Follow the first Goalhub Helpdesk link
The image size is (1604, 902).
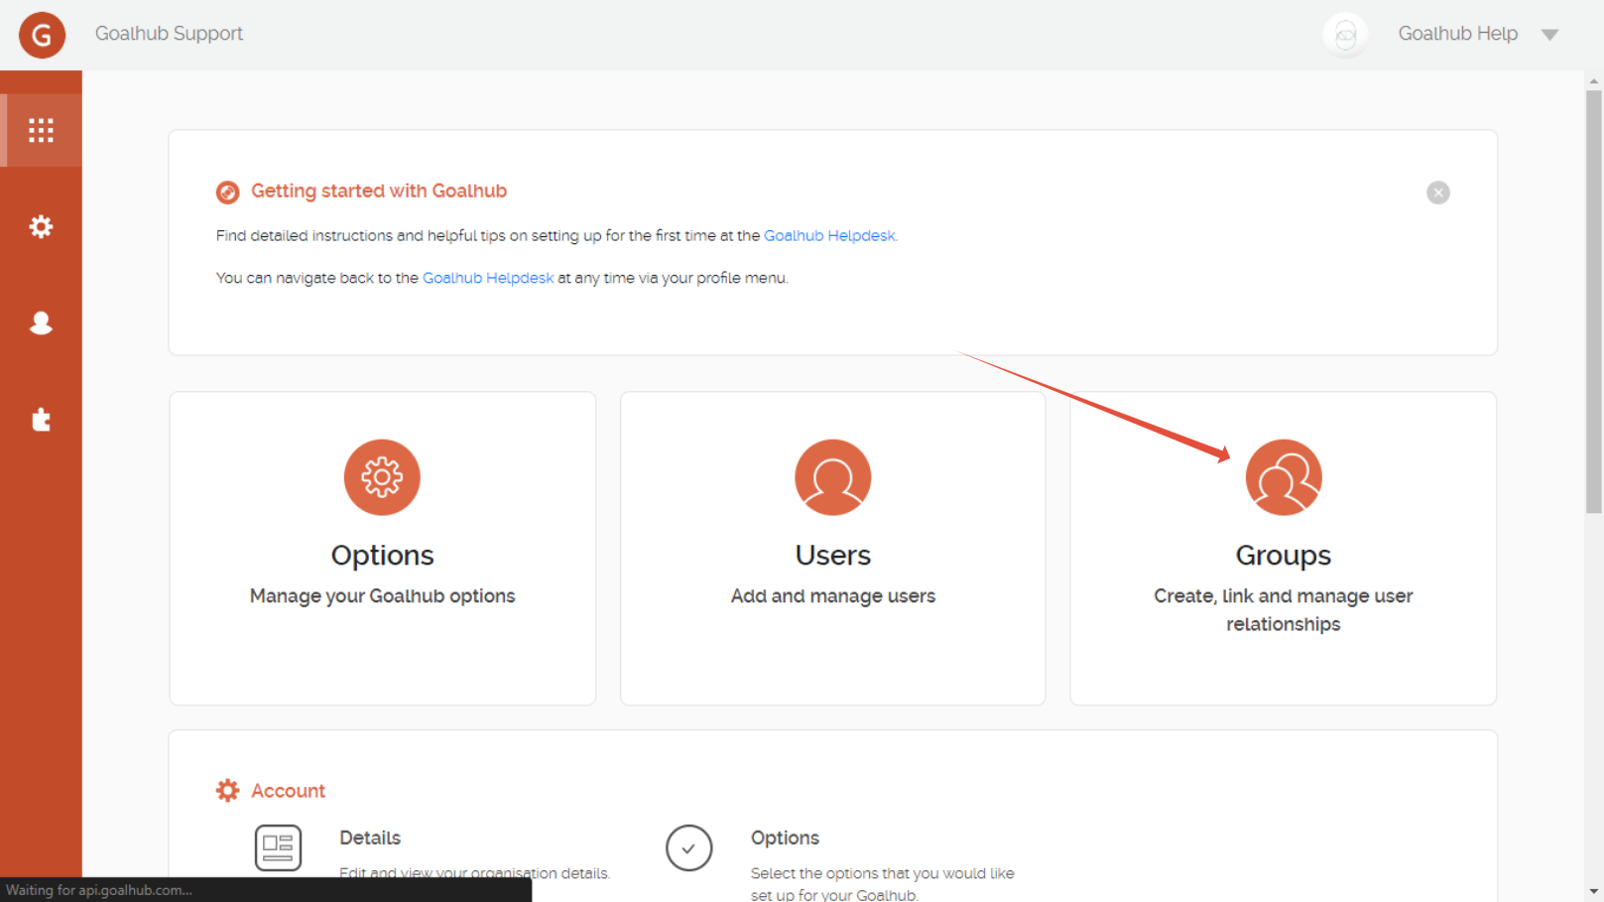pos(829,236)
